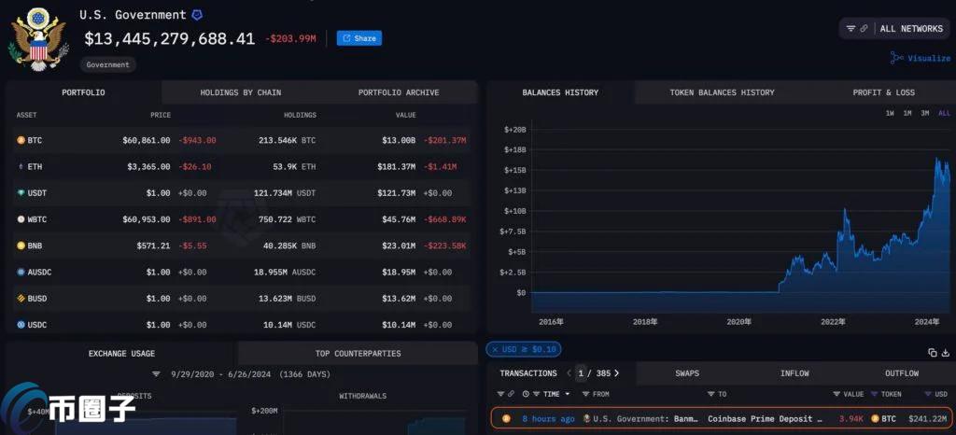Switch to the PORTFOLIO ARCHIVE tab
This screenshot has width=956, height=435.
pyautogui.click(x=399, y=92)
